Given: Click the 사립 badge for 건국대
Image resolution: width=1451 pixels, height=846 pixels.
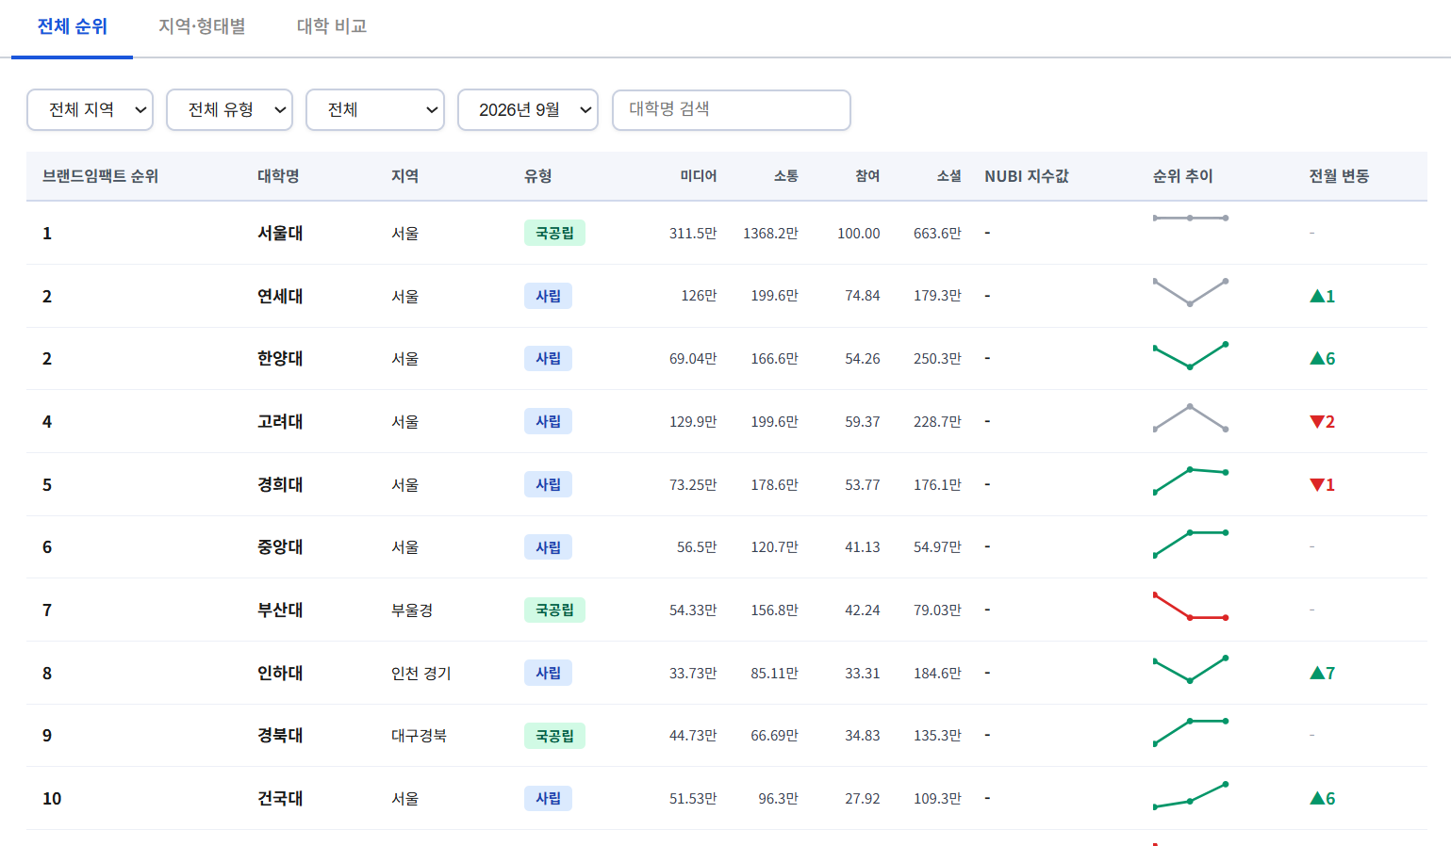Looking at the screenshot, I should 548,798.
